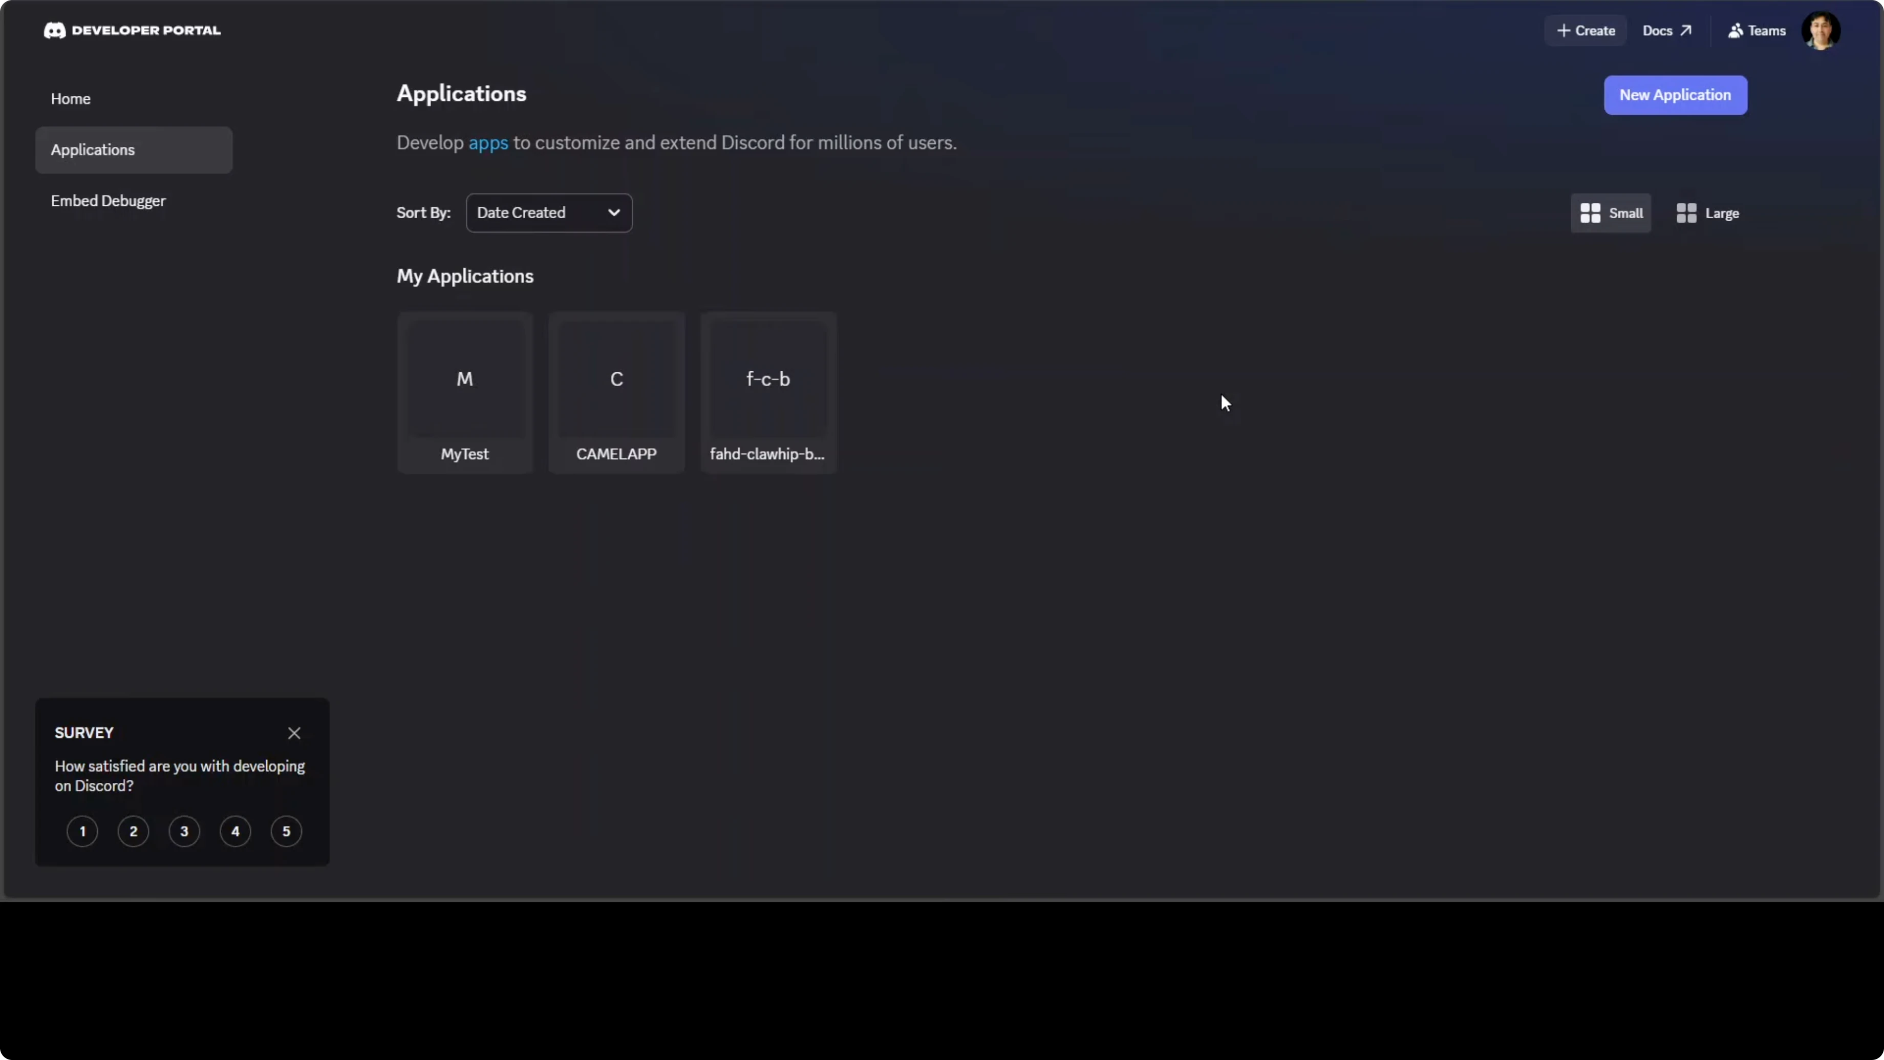Click the Discord logo in the header
The width and height of the screenshot is (1884, 1060).
pyautogui.click(x=55, y=31)
